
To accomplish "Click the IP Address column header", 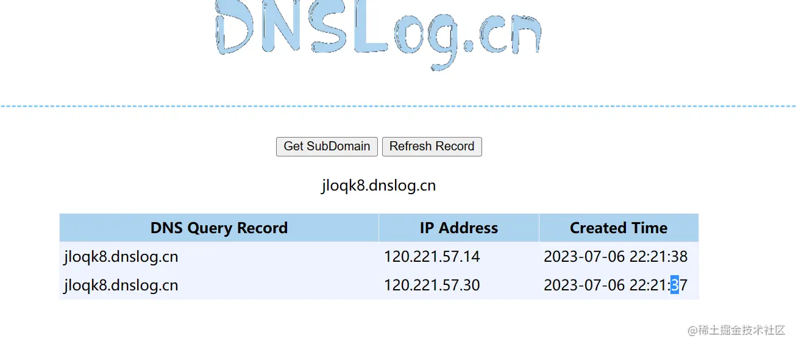I will pyautogui.click(x=459, y=228).
